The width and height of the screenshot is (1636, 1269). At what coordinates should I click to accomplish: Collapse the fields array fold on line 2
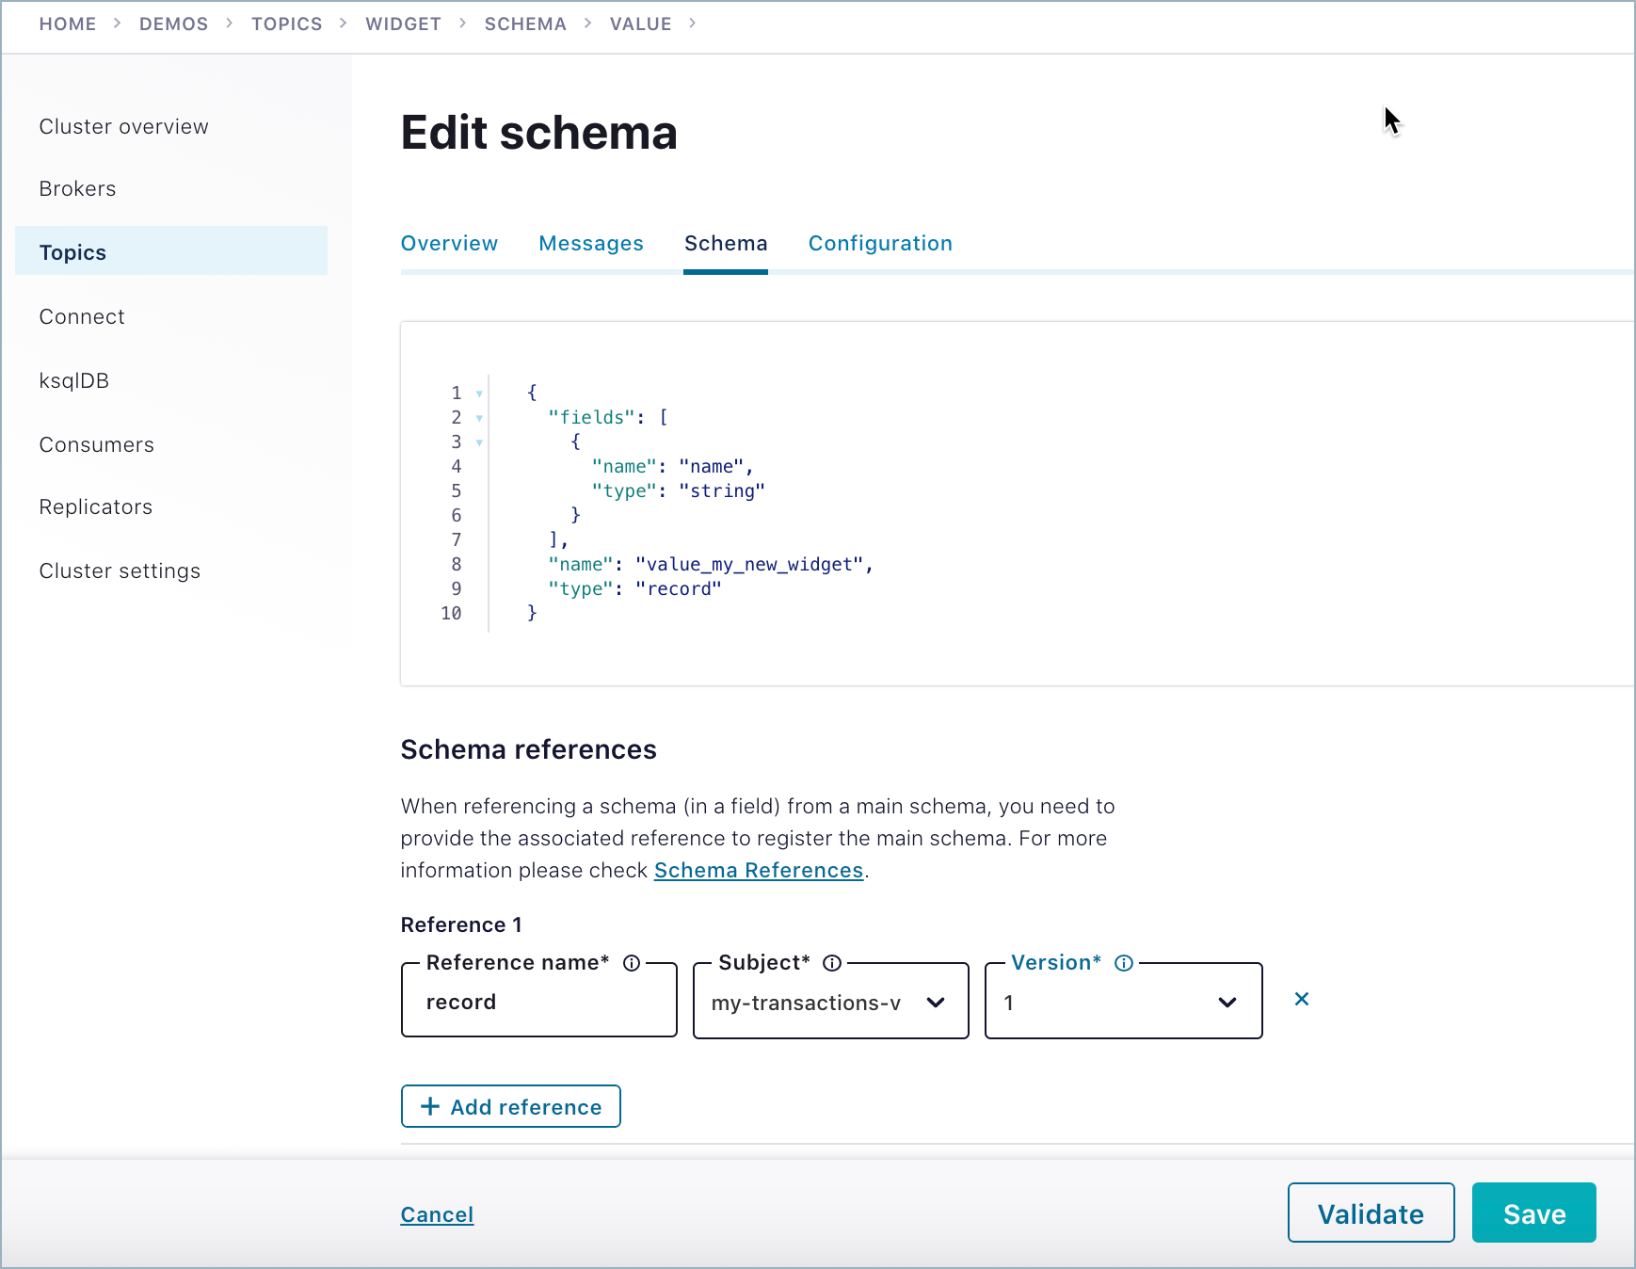(x=479, y=418)
